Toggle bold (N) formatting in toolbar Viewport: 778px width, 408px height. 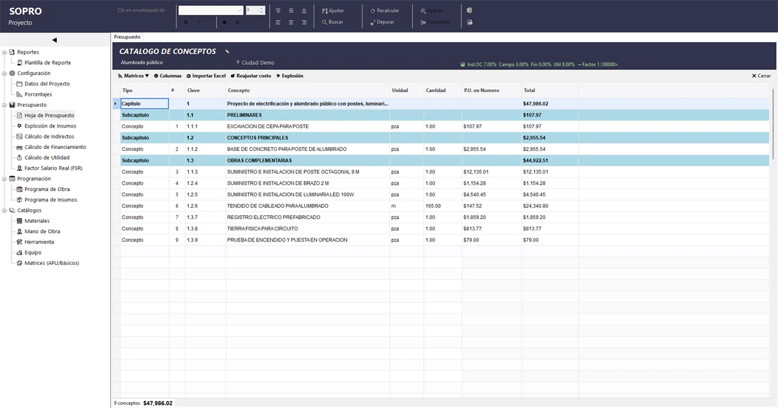pos(185,22)
